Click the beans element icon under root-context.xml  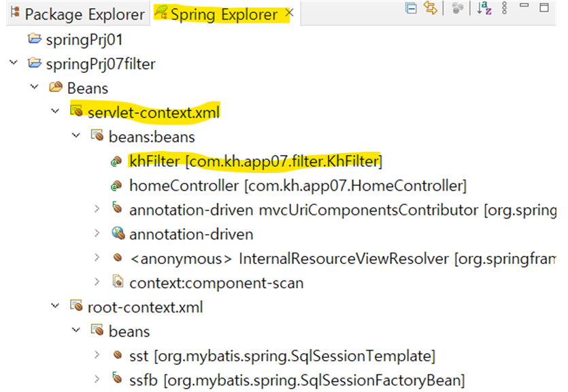[97, 329]
